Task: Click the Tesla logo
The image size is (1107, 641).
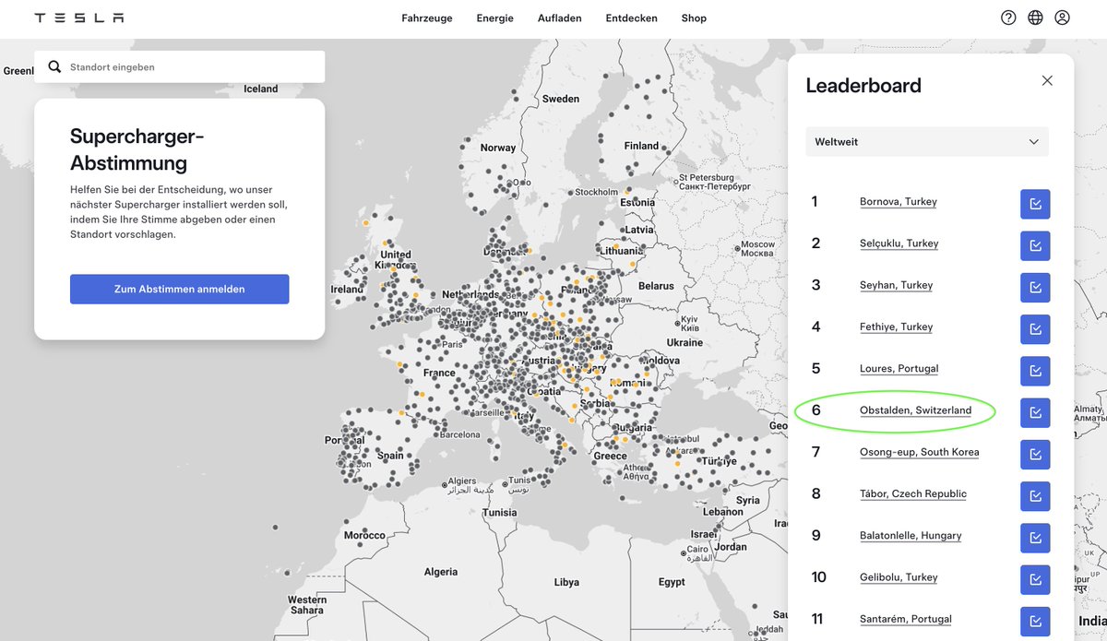Action: (x=79, y=18)
